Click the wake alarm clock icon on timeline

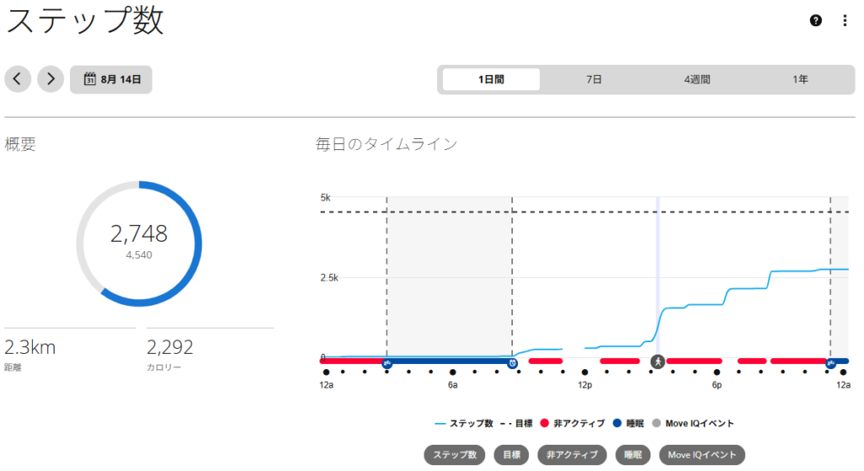512,363
